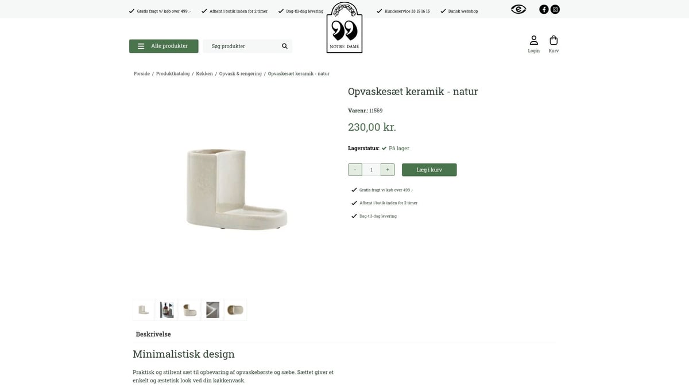
Task: Open the Alle produkter hamburger menu
Action: (164, 46)
